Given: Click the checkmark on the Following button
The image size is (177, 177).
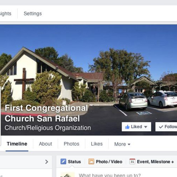Looking at the screenshot, I should click(x=161, y=127).
